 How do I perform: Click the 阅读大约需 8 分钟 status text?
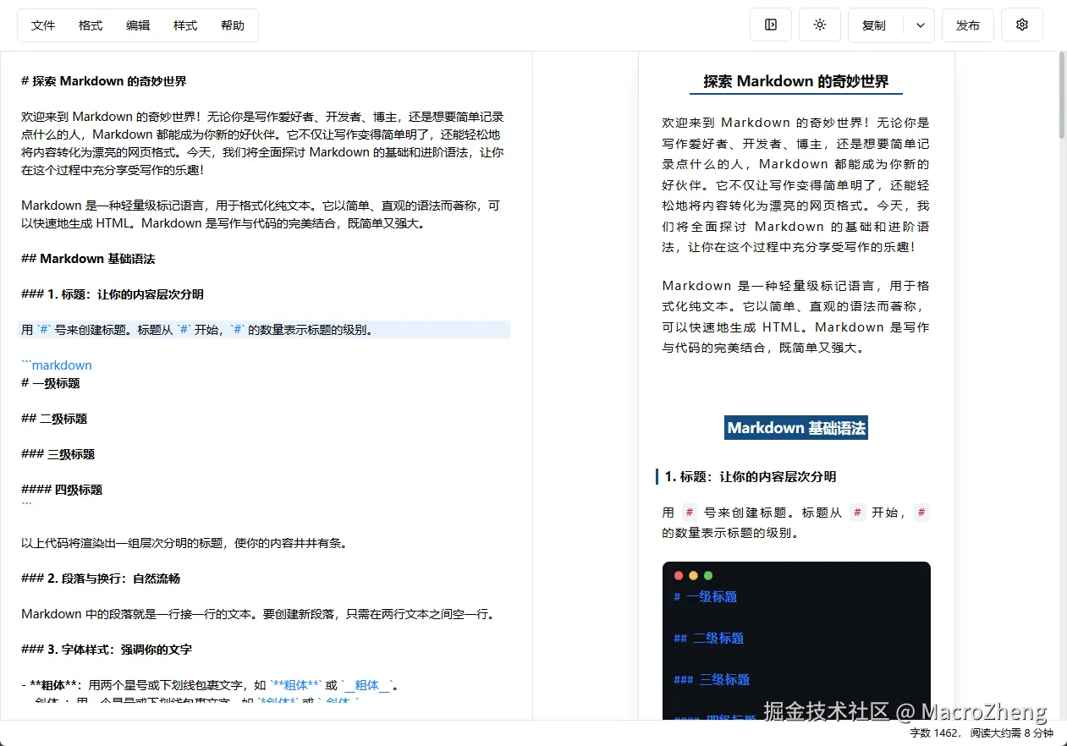point(1012,733)
